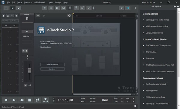Click the Songtree sparkle icon
The image size is (180, 109).
pyautogui.click(x=121, y=8)
